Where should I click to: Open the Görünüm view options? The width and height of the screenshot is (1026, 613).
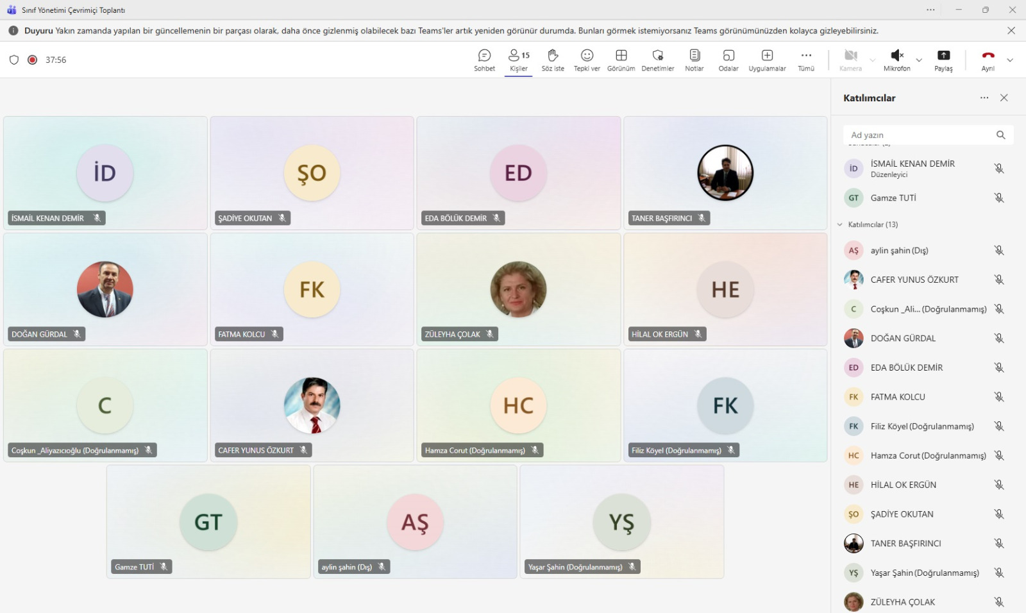pos(621,60)
